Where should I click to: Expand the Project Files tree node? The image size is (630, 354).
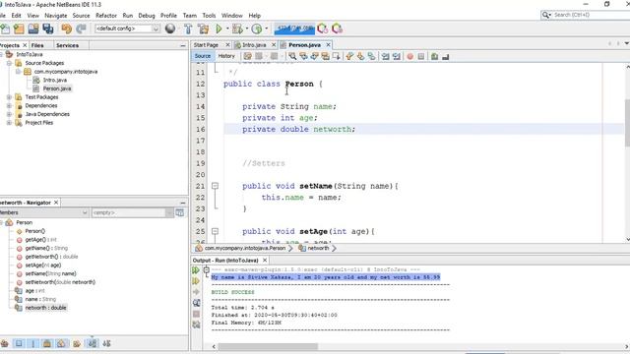[x=9, y=123]
